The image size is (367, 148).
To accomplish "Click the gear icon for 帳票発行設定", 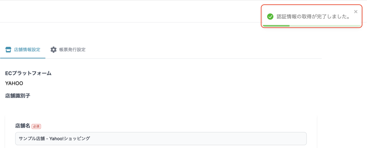I will coord(53,50).
